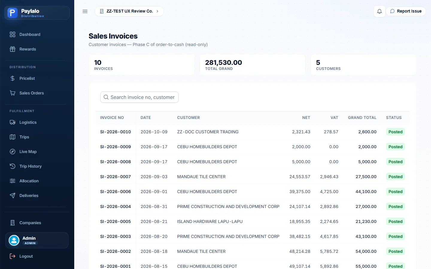Click the GRAND TOTAL column header
This screenshot has width=431, height=269.
[x=362, y=118]
